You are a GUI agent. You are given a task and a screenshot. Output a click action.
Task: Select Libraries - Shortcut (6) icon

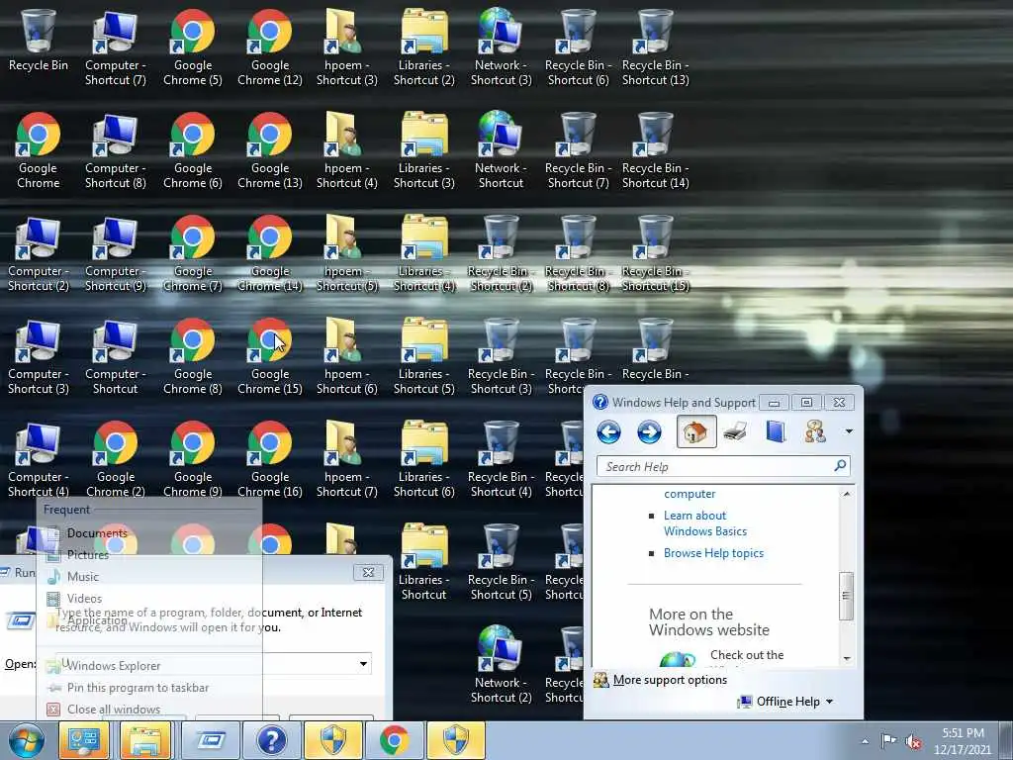tap(423, 459)
